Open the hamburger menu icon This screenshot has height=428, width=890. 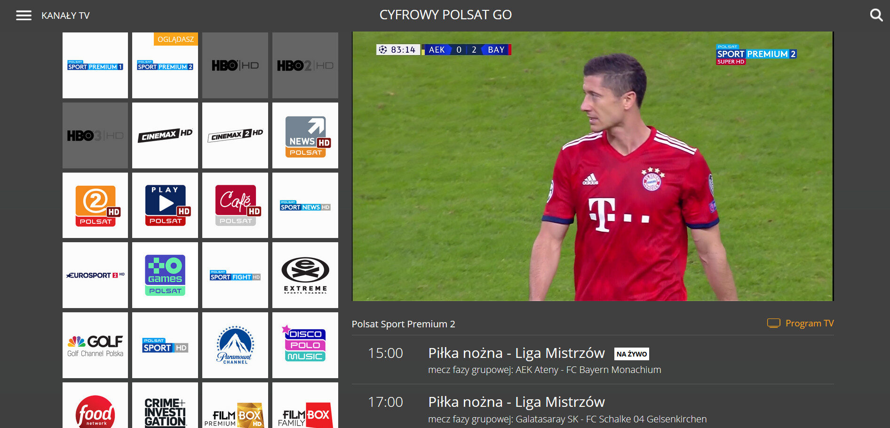point(24,16)
